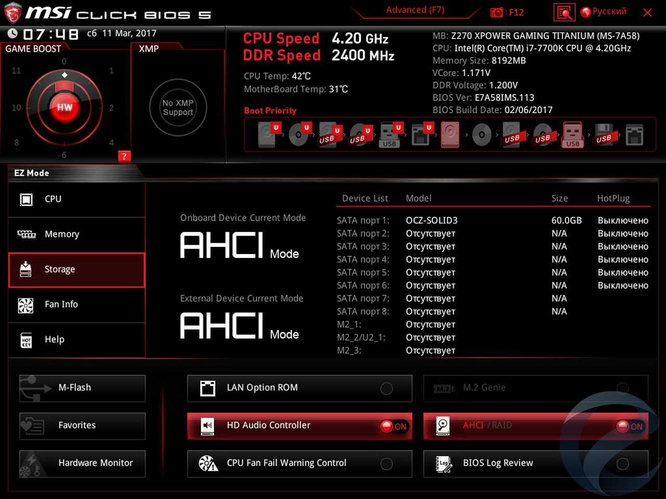Enable CPU Fan Fail Warning Control
The image size is (666, 499).
click(387, 464)
